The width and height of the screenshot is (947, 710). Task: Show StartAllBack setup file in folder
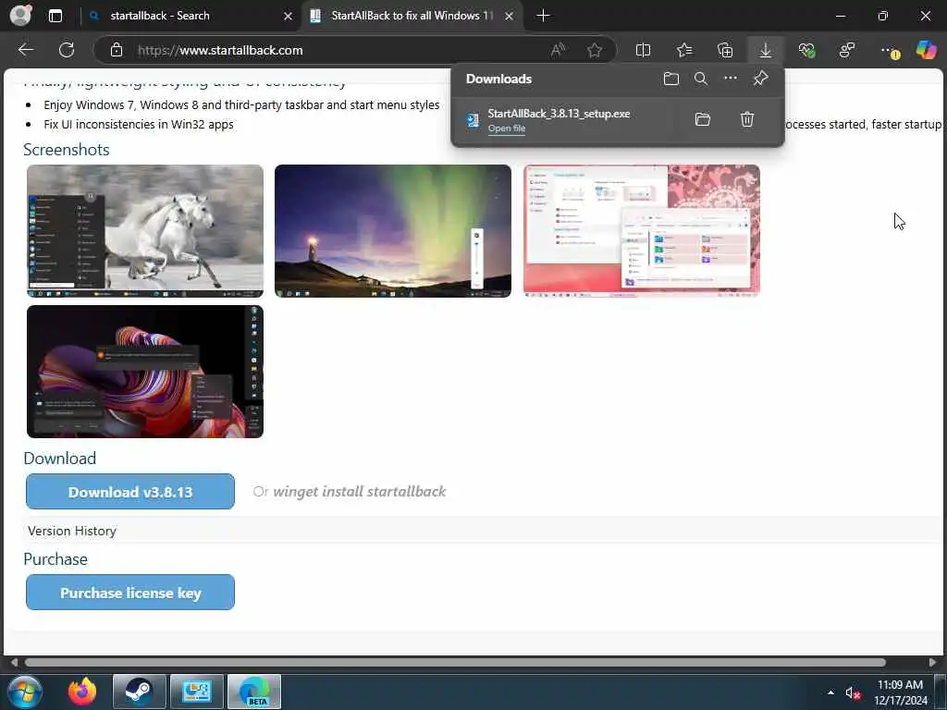pos(703,119)
